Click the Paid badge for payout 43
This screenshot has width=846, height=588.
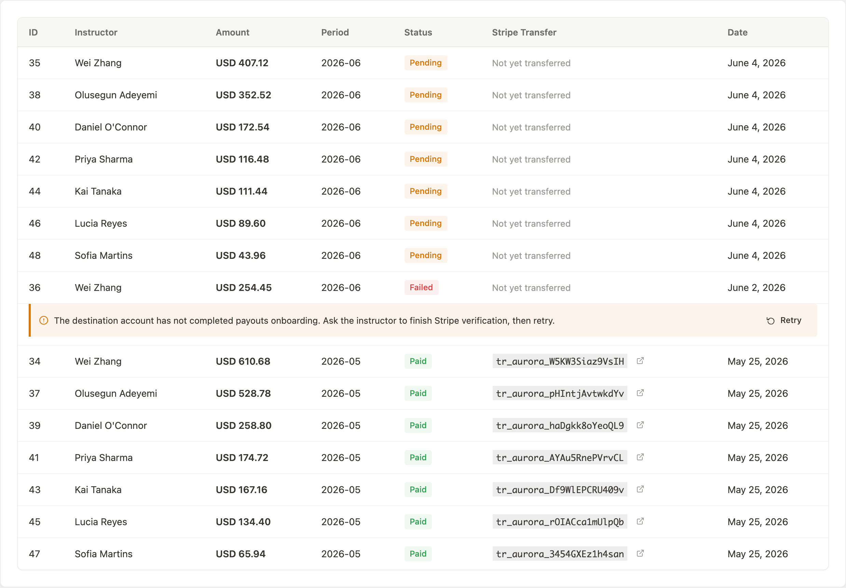[x=418, y=489]
